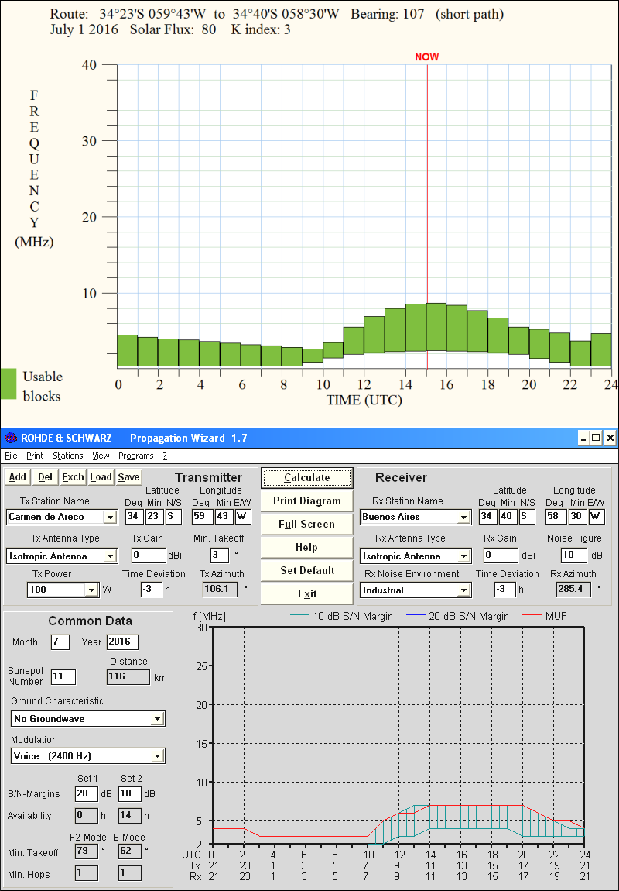Click the Rx Gain input field
619x891 pixels.
[501, 556]
